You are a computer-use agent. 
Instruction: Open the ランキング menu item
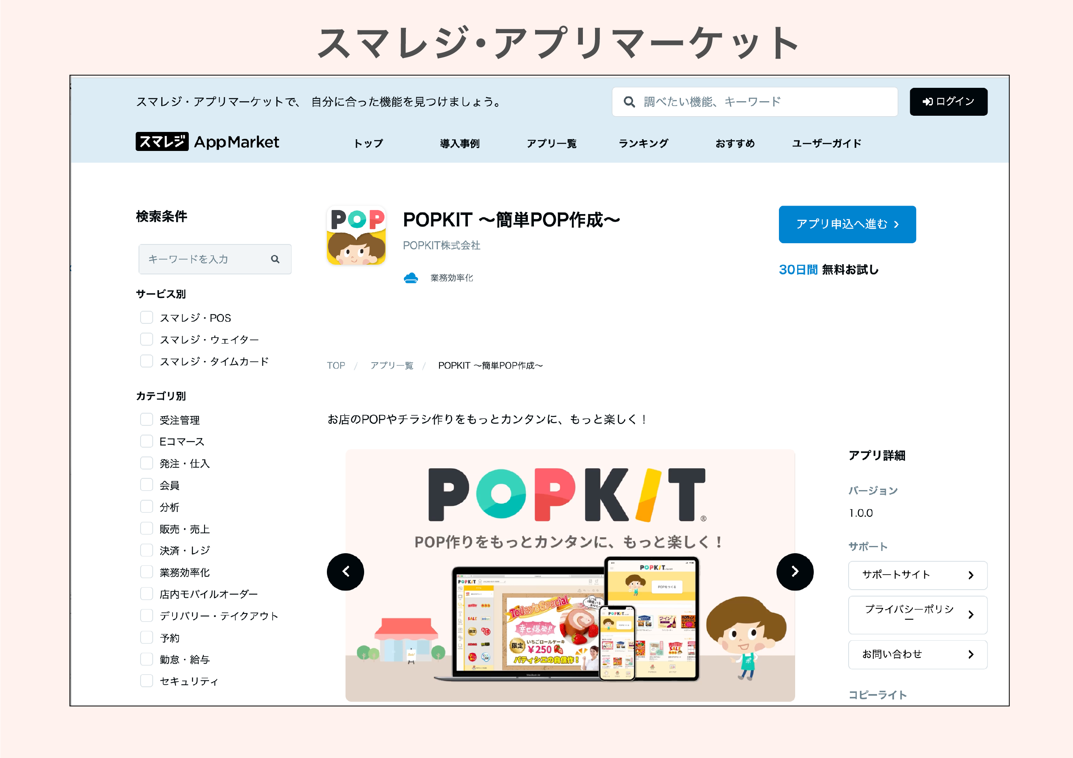pos(643,143)
